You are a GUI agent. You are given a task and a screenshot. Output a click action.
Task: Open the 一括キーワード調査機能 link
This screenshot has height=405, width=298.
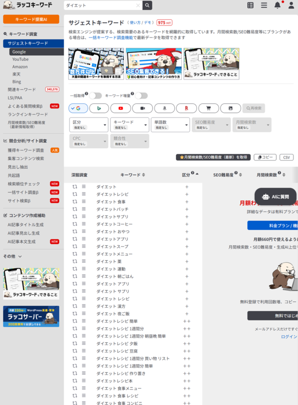pyautogui.click(x=111, y=37)
